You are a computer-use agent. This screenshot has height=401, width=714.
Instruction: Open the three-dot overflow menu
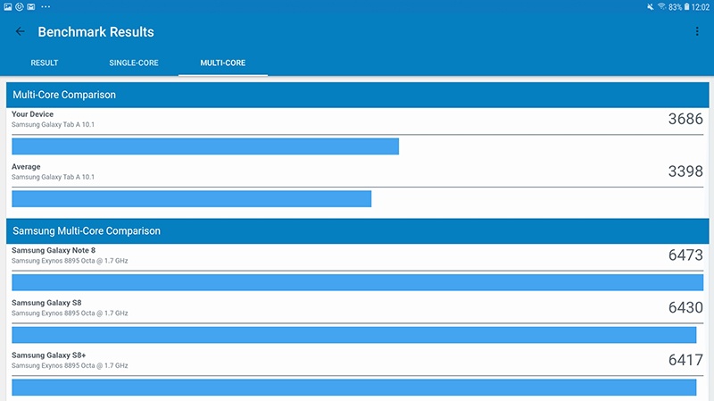tap(697, 31)
